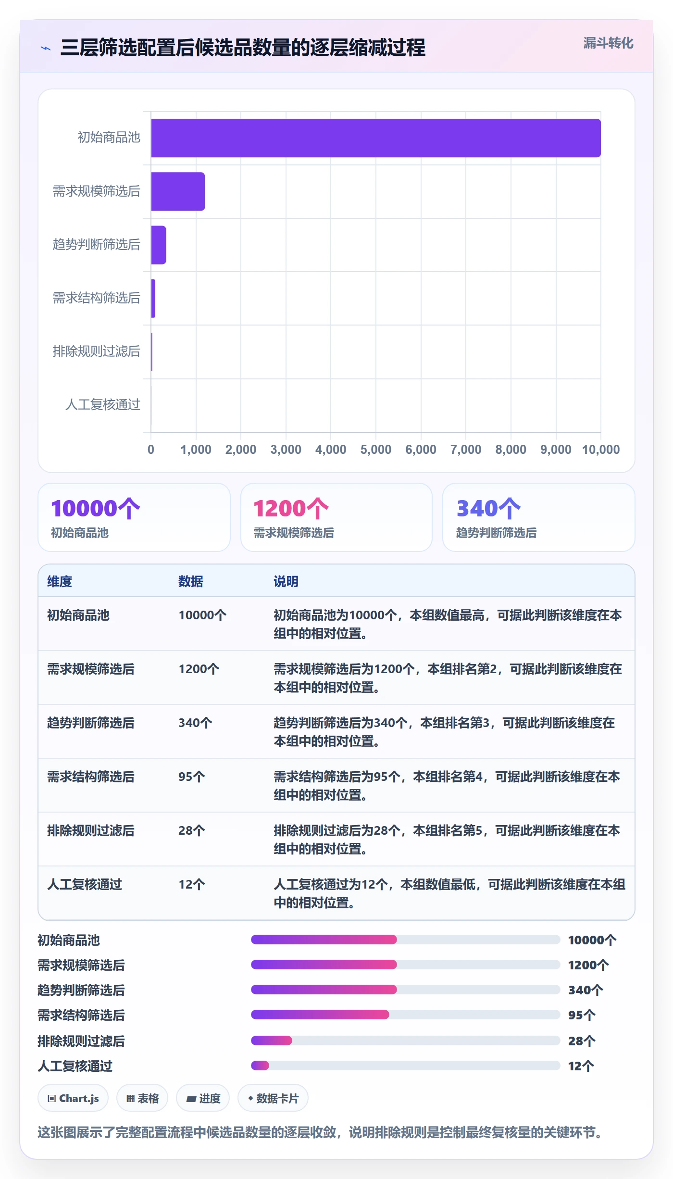Select the 表格 tag chip
Image resolution: width=673 pixels, height=1179 pixels.
click(x=142, y=1098)
